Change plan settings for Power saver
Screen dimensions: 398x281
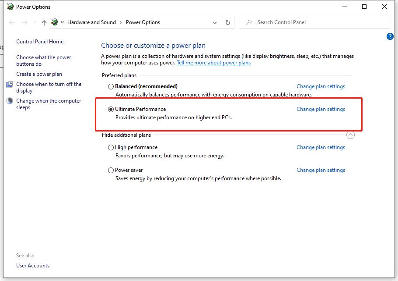pos(321,170)
